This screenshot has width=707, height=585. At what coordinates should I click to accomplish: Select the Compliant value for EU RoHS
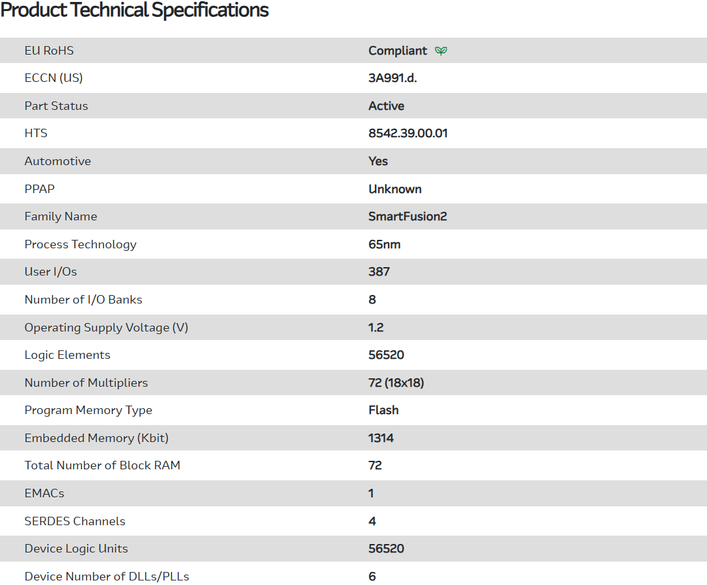coord(398,51)
